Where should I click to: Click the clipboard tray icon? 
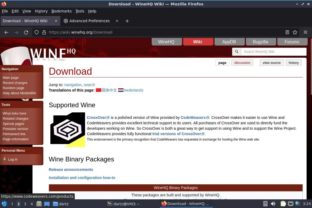click(x=283, y=204)
